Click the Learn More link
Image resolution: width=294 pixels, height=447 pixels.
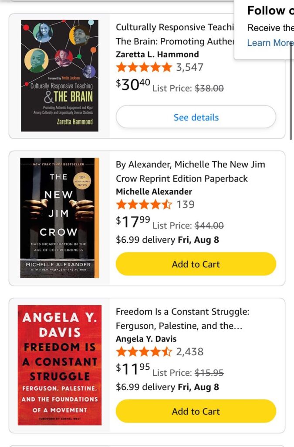click(x=270, y=43)
